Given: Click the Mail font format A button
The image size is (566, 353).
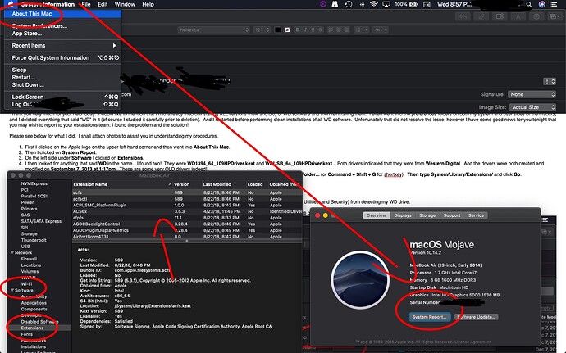Looking at the screenshot, I should click(x=518, y=16).
